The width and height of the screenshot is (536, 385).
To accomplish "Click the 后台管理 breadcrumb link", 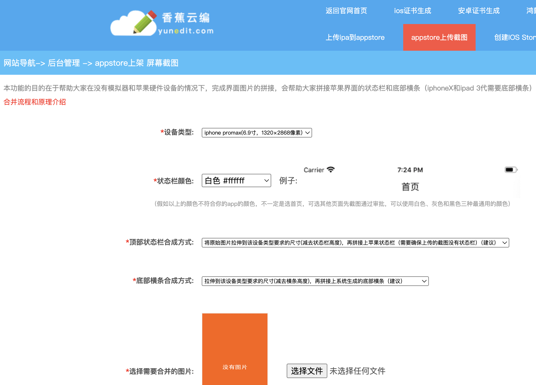I will point(64,63).
